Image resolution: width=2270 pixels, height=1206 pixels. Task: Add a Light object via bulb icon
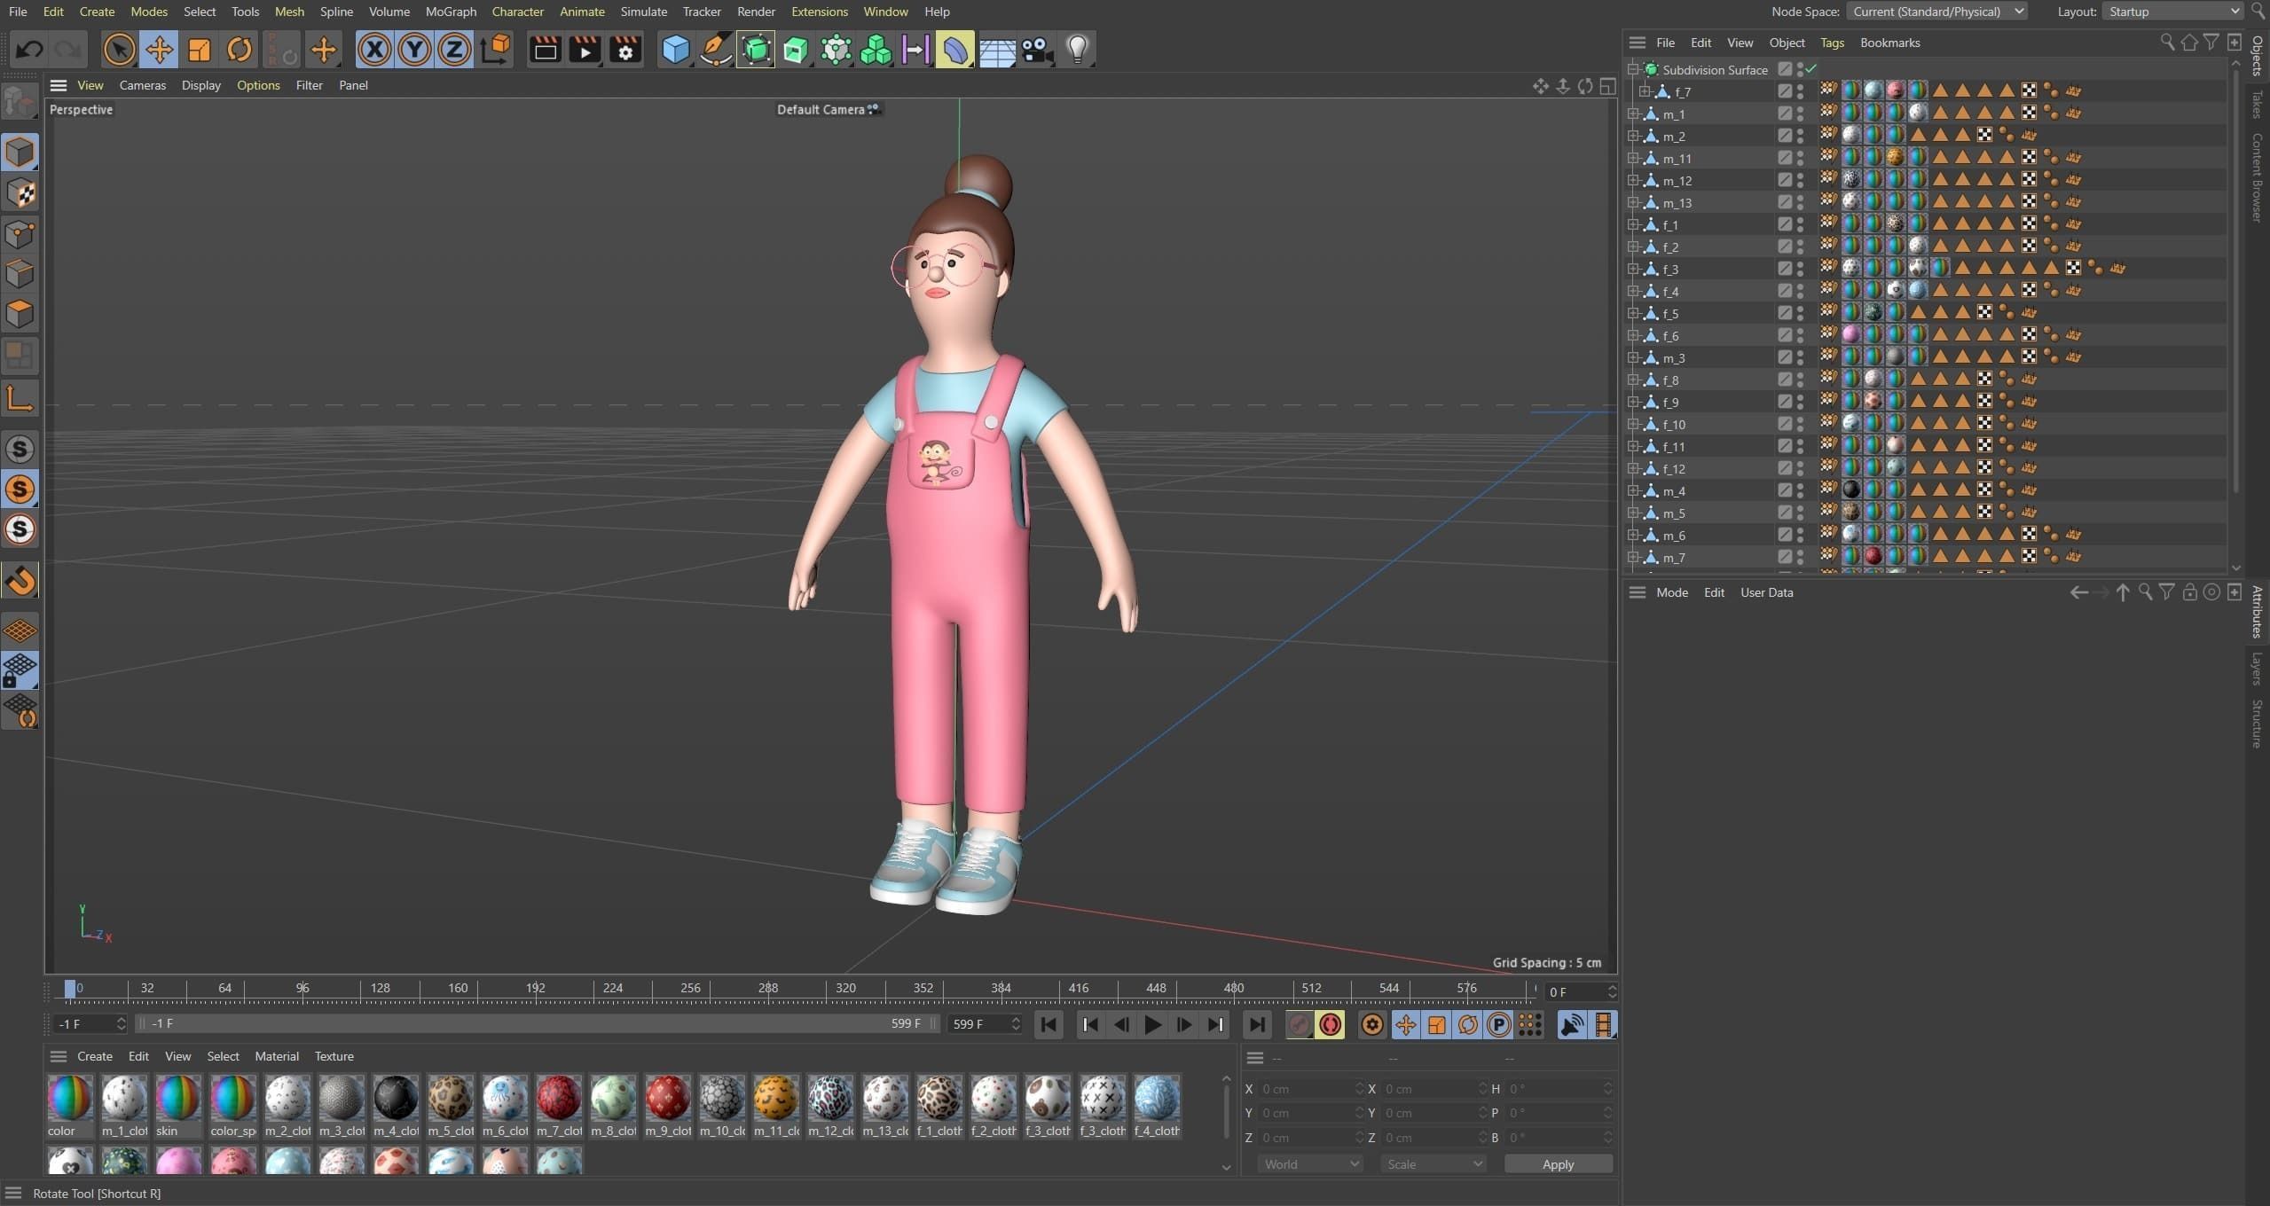tap(1077, 50)
